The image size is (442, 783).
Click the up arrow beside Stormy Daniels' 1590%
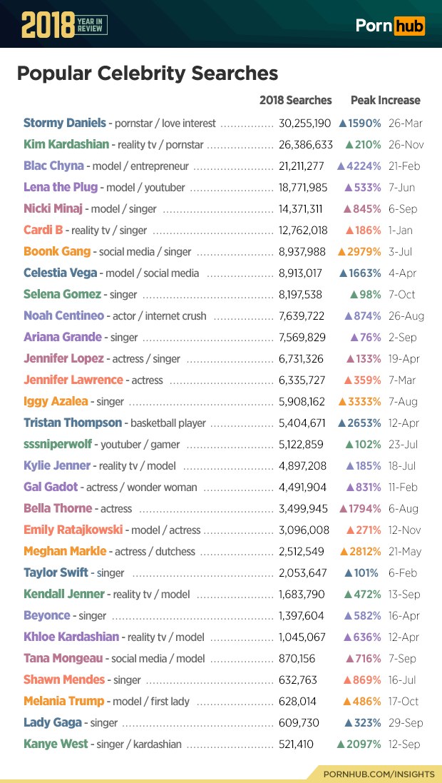(342, 123)
